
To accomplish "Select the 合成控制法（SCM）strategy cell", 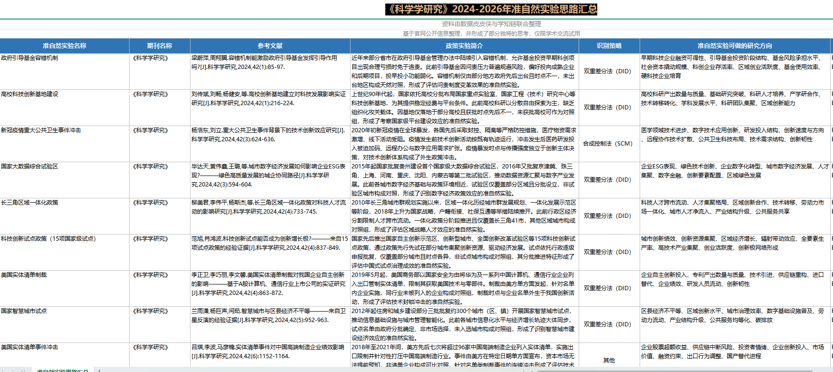I will 609,144.
